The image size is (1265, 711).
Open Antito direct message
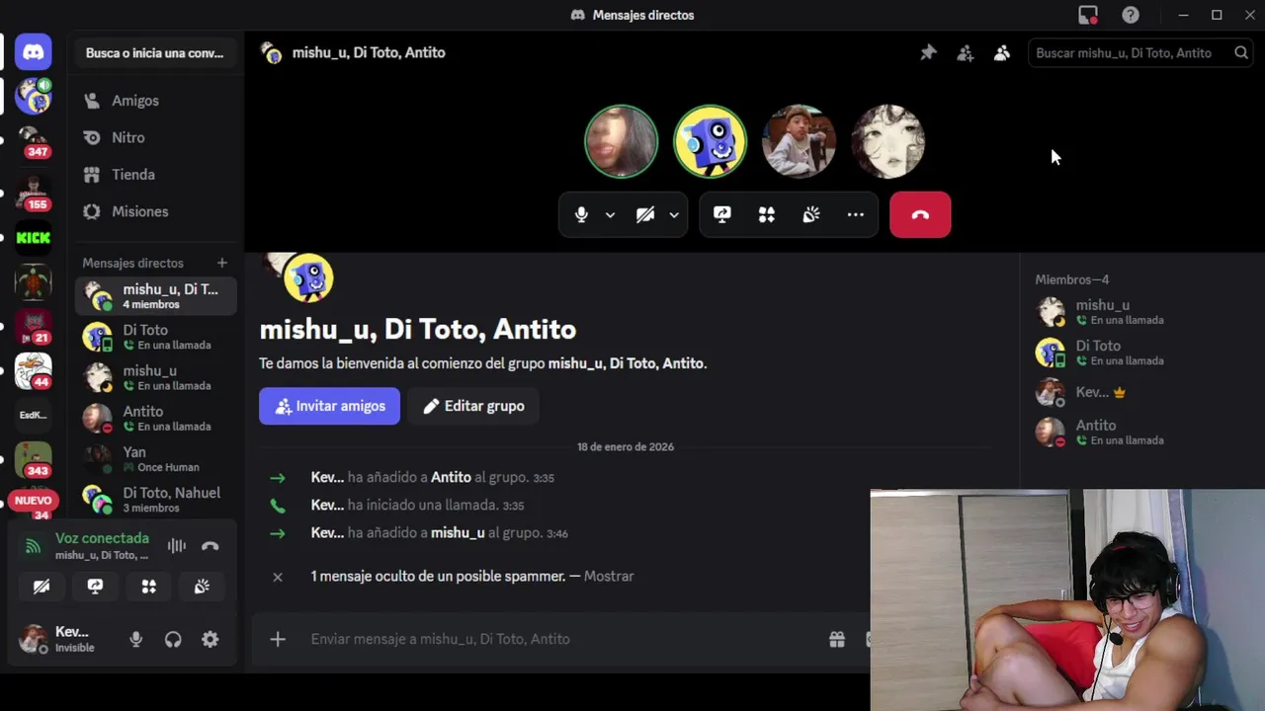tap(156, 418)
